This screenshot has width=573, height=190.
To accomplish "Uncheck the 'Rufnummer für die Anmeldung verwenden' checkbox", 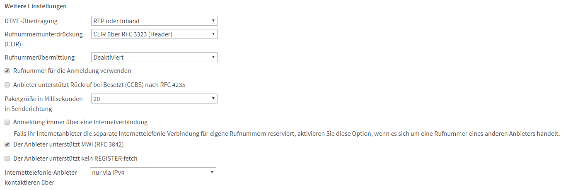I will tap(7, 71).
